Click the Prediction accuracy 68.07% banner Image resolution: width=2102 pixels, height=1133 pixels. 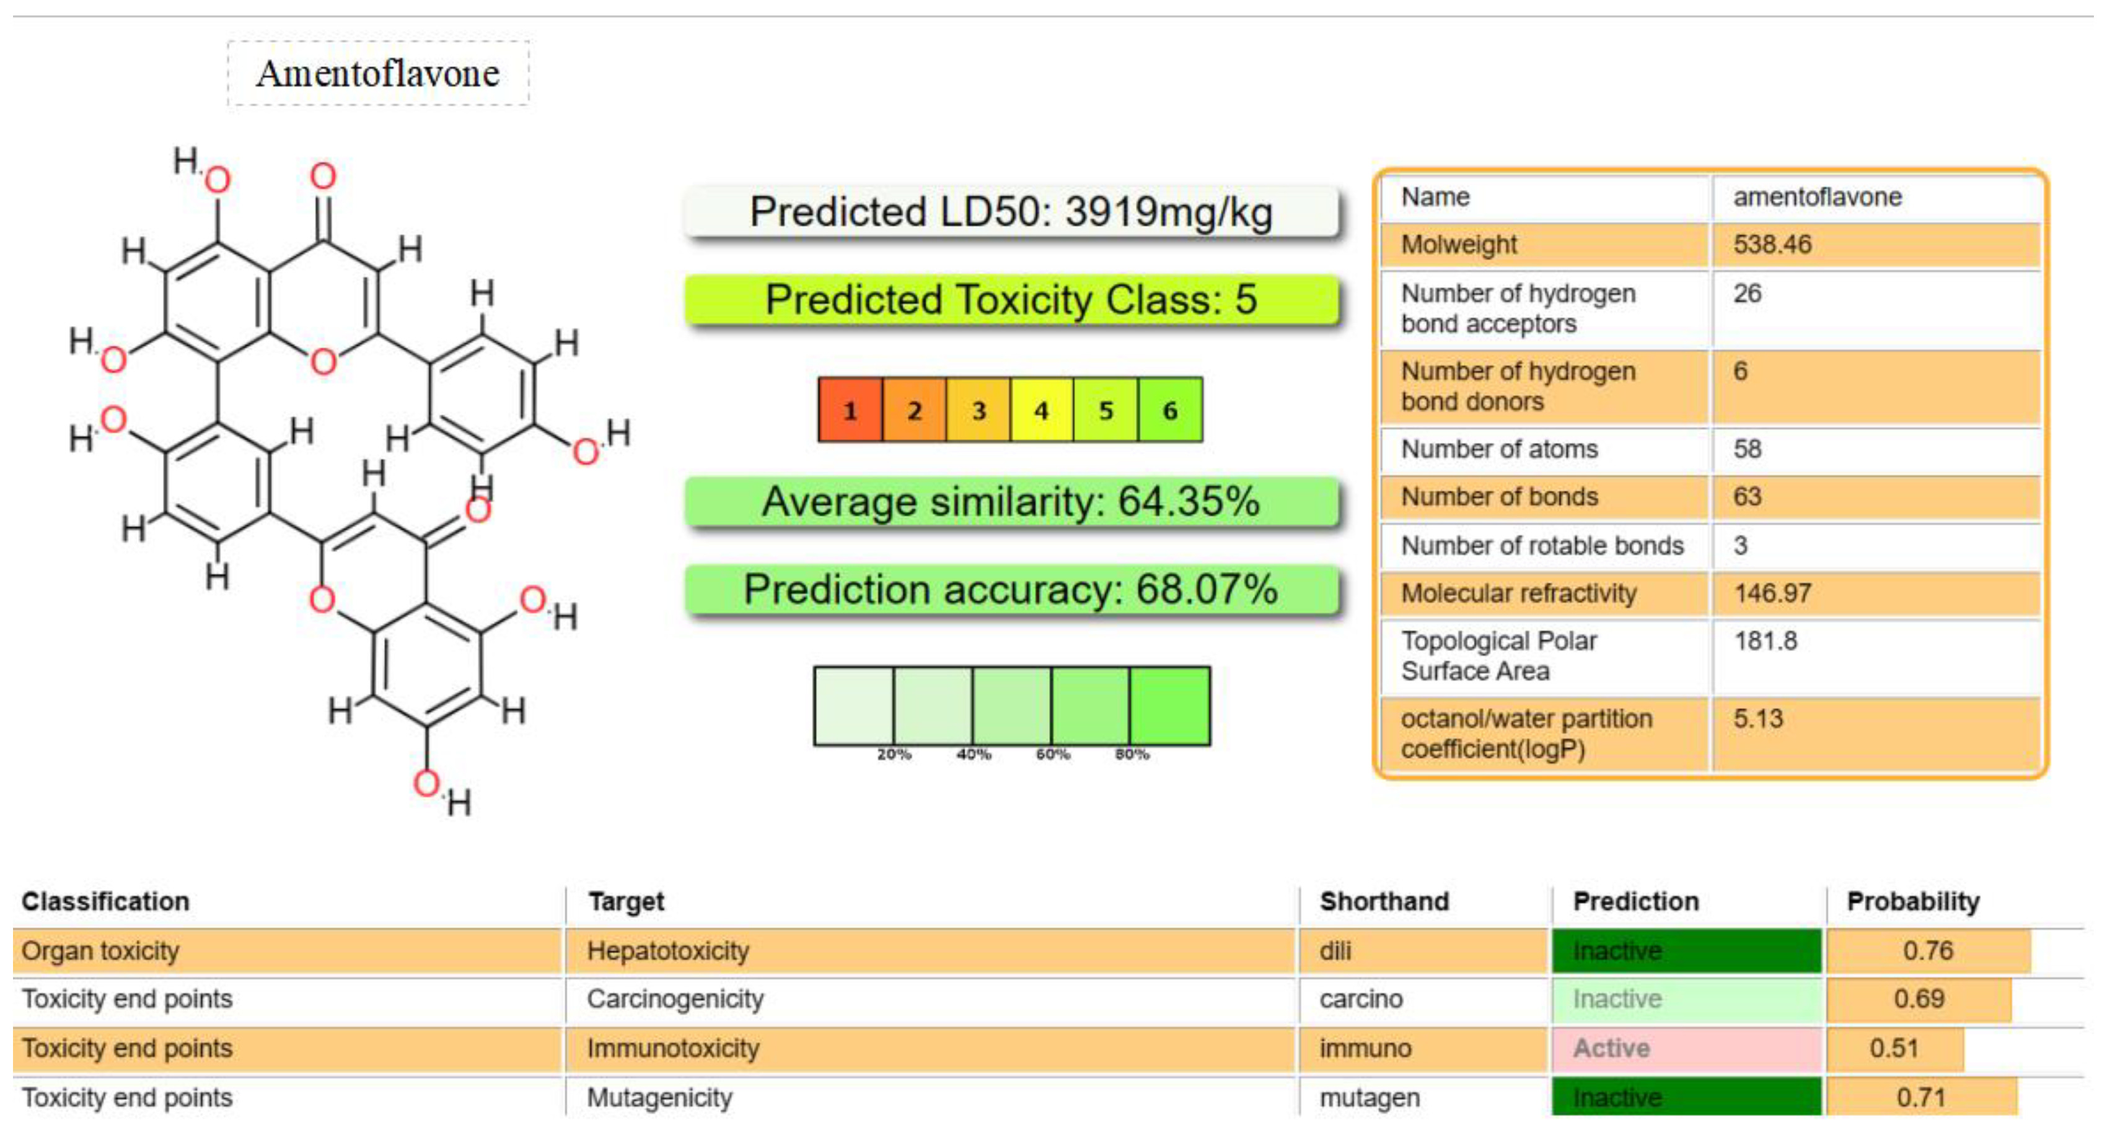(1011, 589)
